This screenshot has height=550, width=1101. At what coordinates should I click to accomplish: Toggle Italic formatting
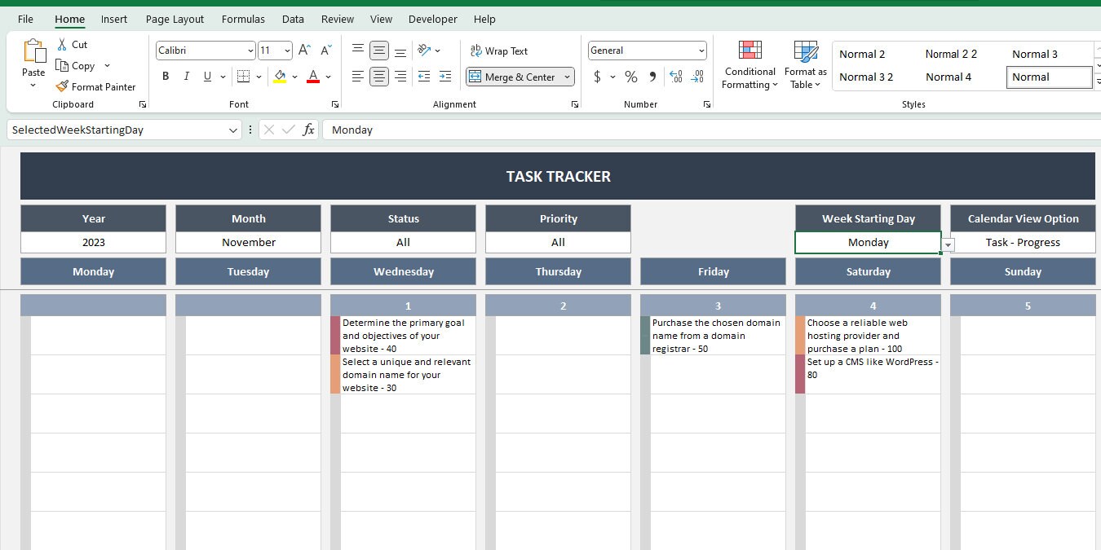[186, 76]
